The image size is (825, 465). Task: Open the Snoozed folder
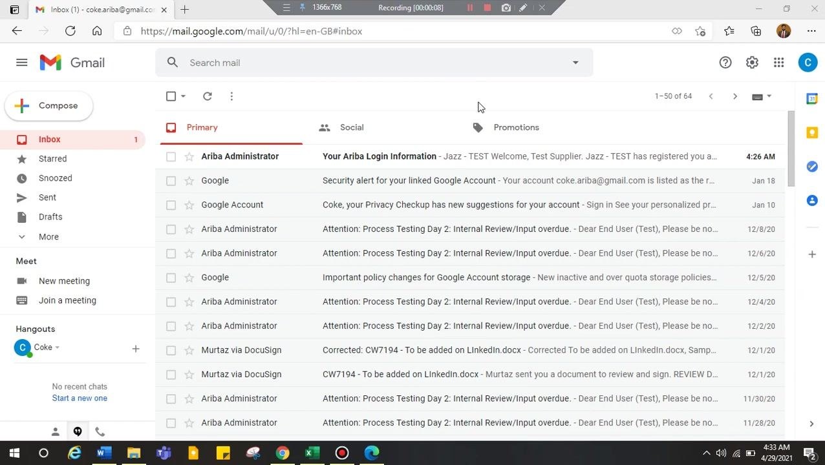55,178
